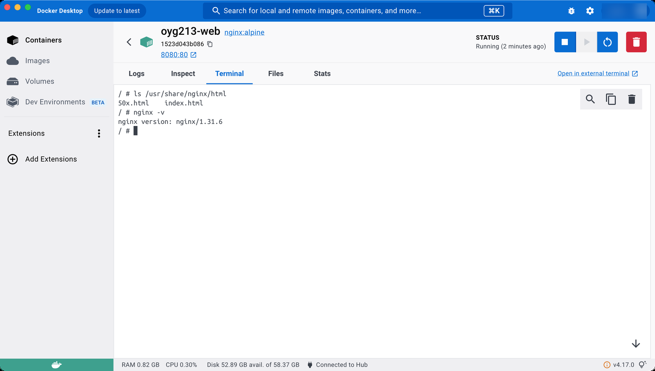
Task: Click Connected to Hub status
Action: [337, 365]
